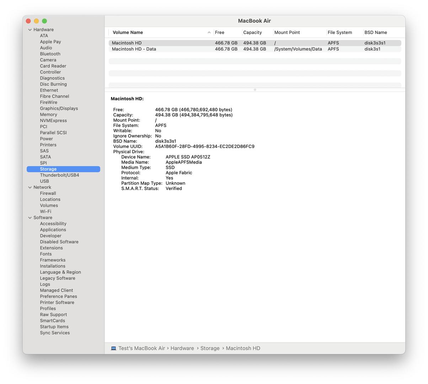Open the Ethernet hardware entry
This screenshot has height=384, width=428.
[49, 90]
